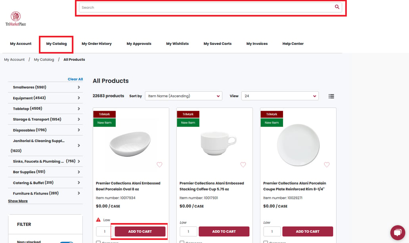Switch to list view icon
409x243 pixels.
(331, 96)
